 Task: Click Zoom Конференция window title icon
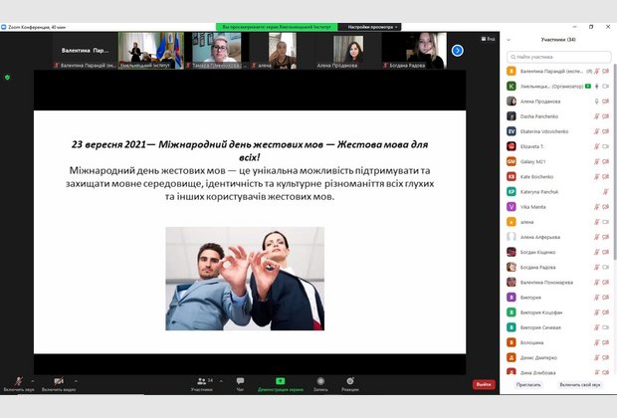click(4, 27)
